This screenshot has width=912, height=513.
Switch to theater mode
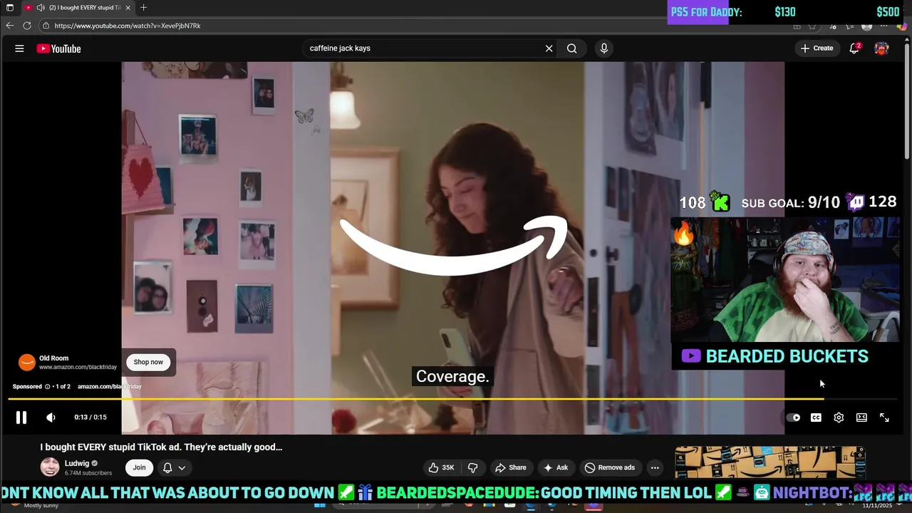pos(861,418)
